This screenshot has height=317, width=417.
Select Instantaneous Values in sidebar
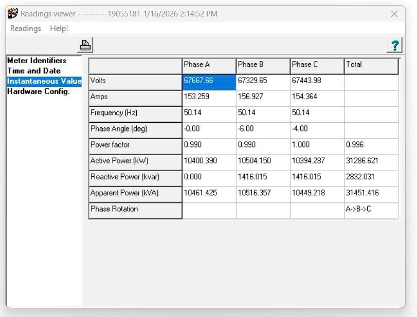[44, 81]
